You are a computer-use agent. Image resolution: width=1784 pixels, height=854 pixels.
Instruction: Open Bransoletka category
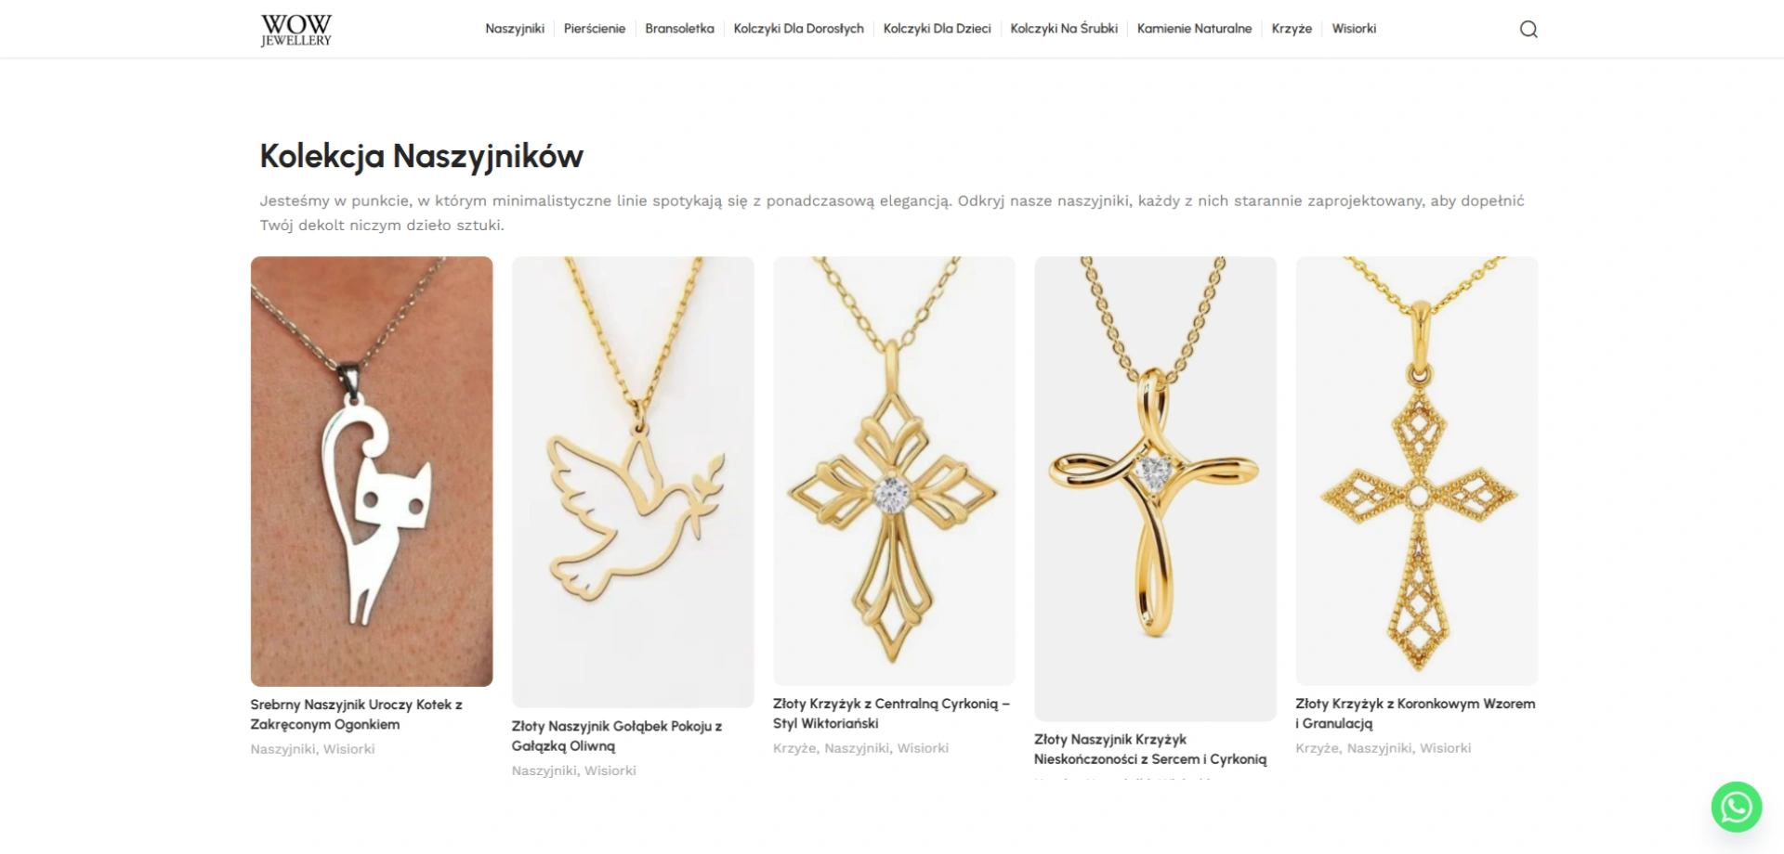[x=679, y=29]
